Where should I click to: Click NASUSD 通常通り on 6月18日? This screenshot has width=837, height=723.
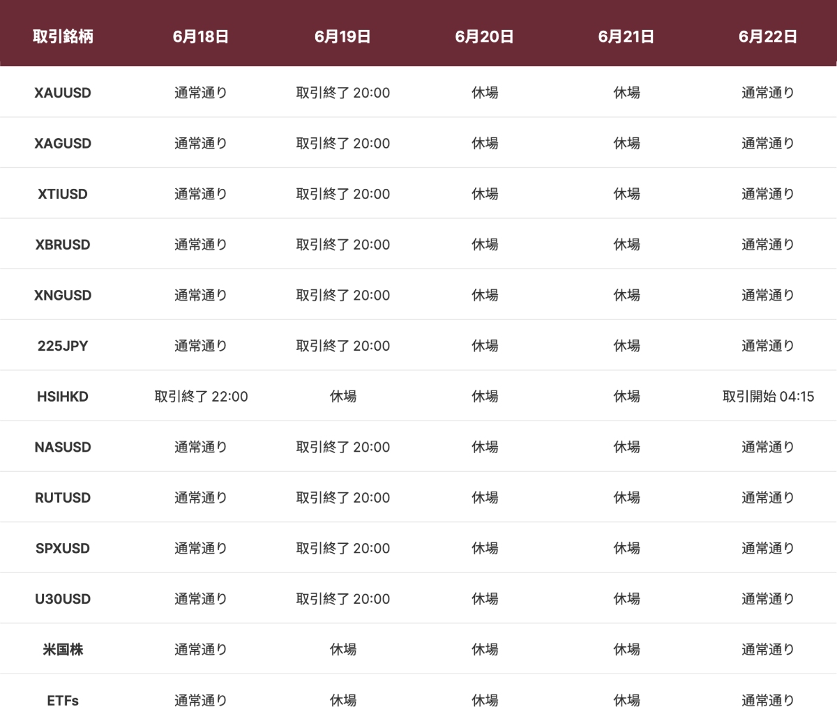click(201, 448)
